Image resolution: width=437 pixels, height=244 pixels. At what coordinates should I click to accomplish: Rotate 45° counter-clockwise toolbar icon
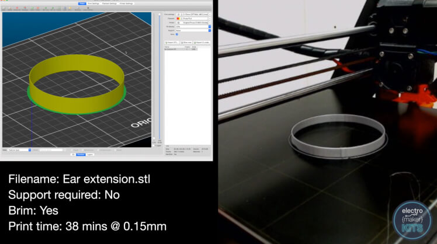coord(46,8)
